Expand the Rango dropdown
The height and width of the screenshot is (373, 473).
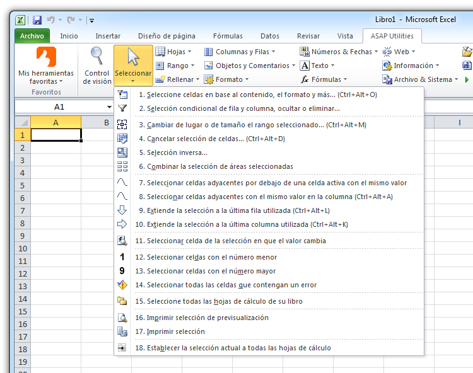(175, 66)
